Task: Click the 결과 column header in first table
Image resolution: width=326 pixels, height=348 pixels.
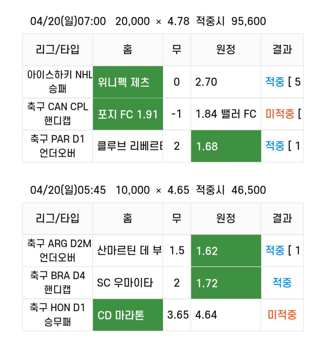Action: tap(282, 50)
